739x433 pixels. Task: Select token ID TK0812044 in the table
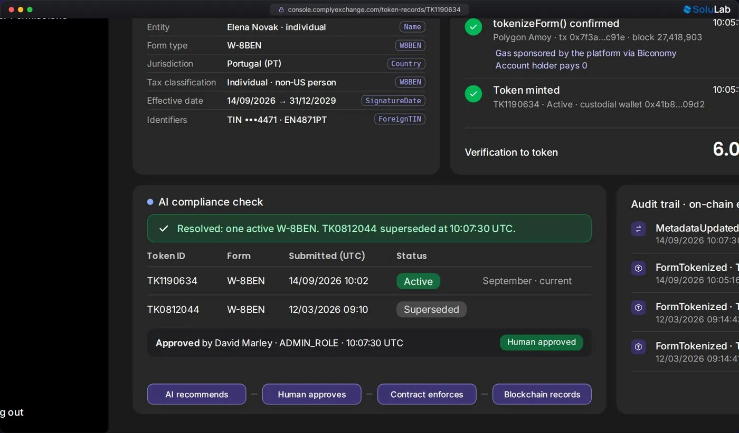[x=173, y=309]
